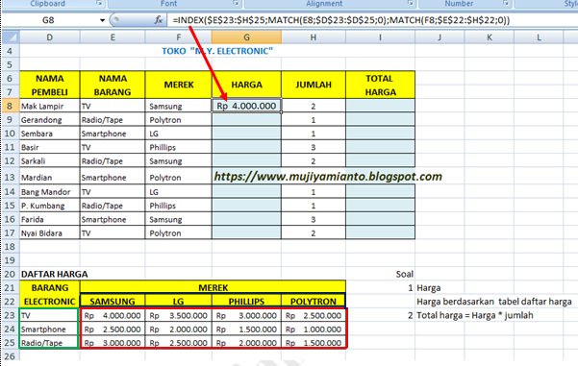Screen dimensions: 578x366
Task: Click the JUMLAH header cell
Action: tap(314, 85)
